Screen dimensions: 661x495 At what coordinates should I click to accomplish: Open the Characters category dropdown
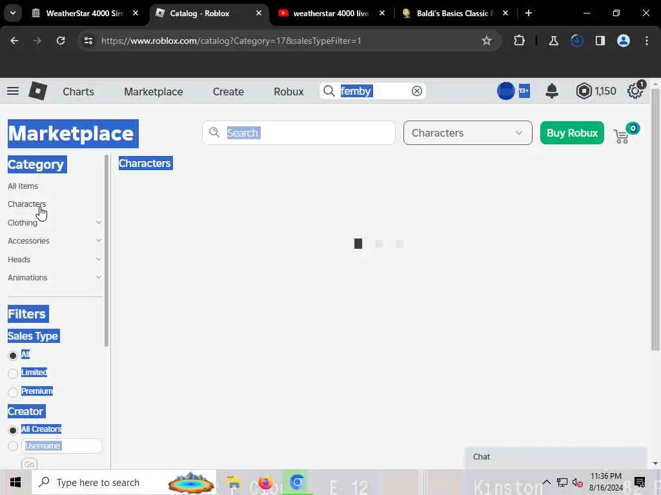[467, 133]
